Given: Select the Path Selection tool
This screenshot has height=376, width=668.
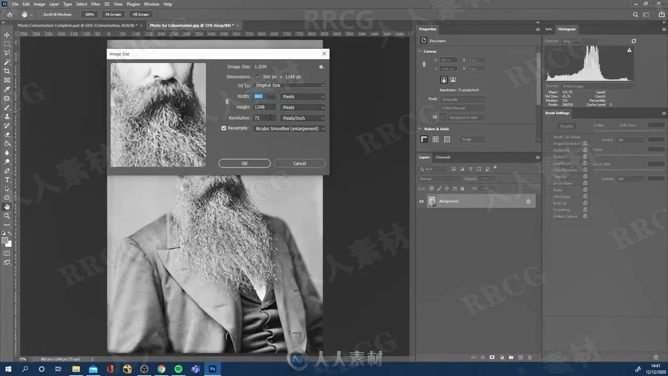Looking at the screenshot, I should click(7, 189).
